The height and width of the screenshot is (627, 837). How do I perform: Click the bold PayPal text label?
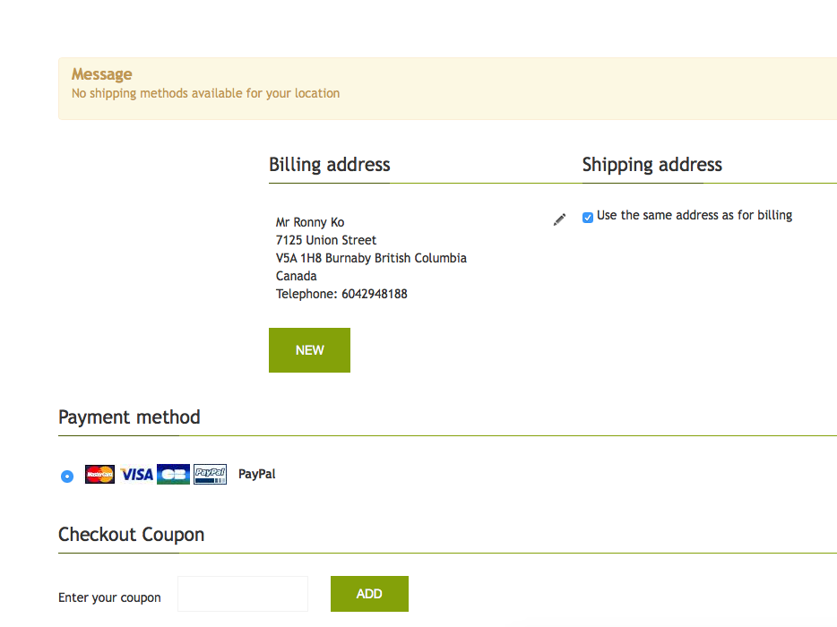pyautogui.click(x=257, y=474)
